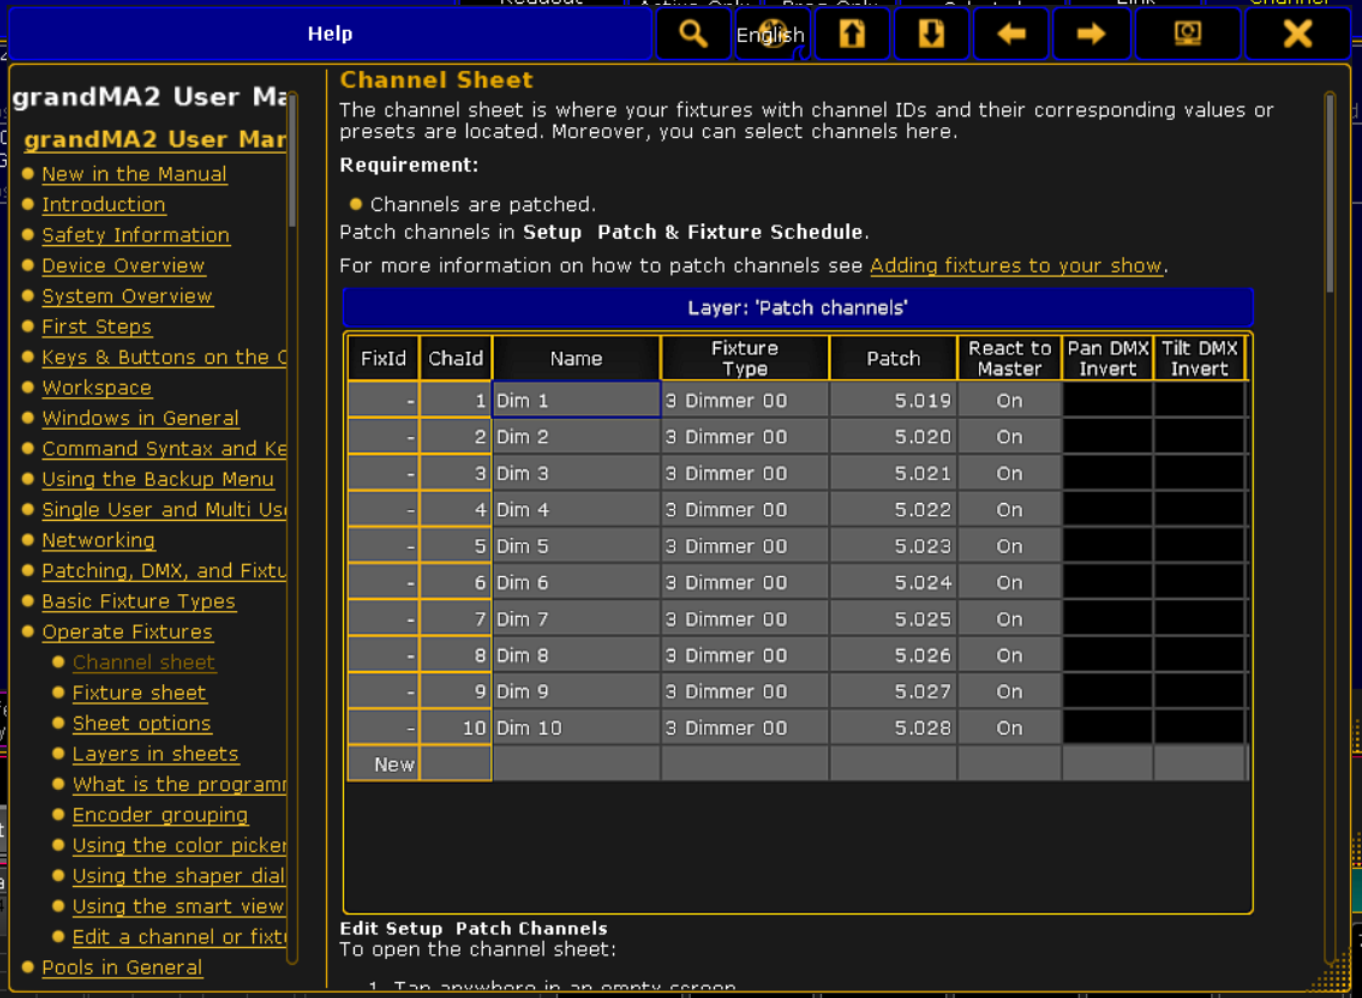Select the Channel sheet subtopic
The image size is (1362, 998).
[x=144, y=663]
